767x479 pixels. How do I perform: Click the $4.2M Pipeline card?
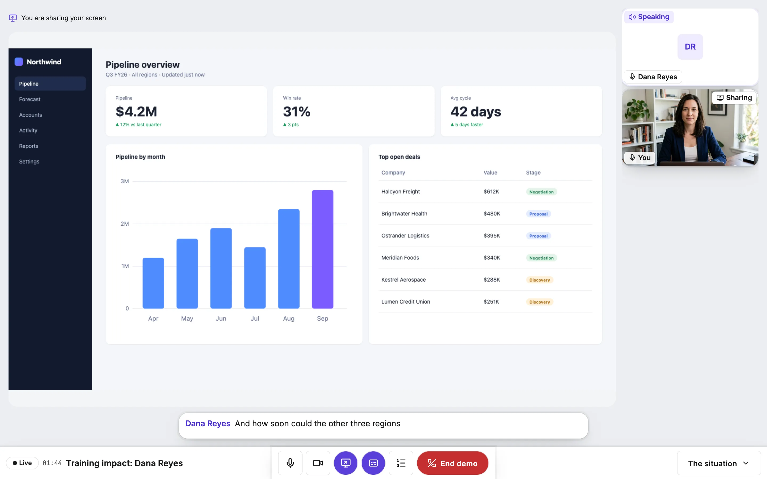pyautogui.click(x=186, y=111)
